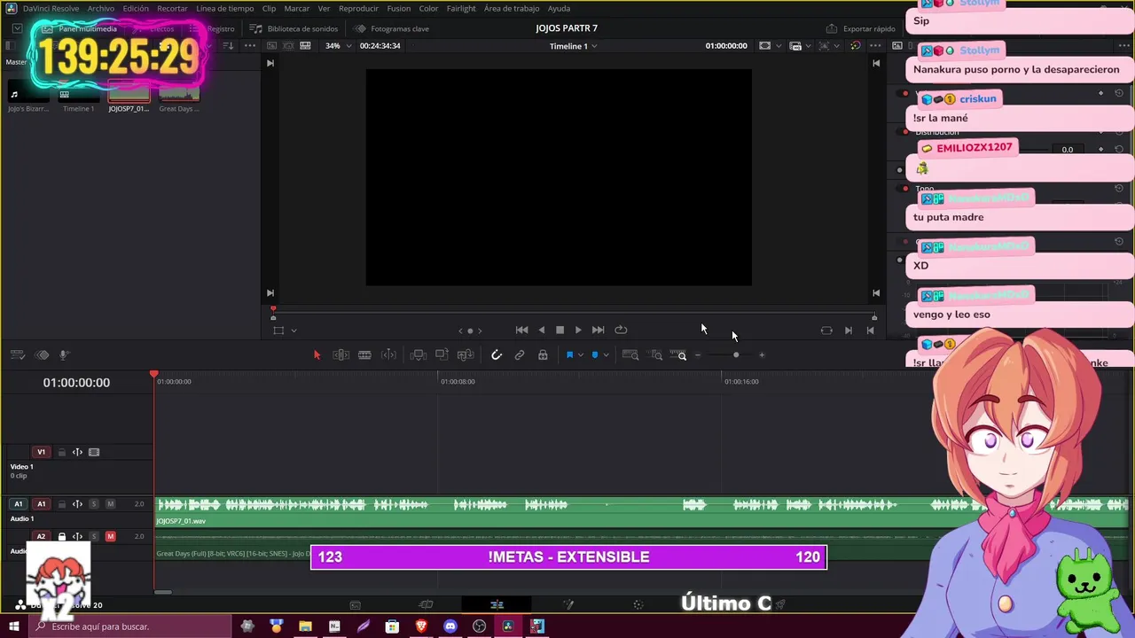The height and width of the screenshot is (638, 1135).
Task: Open the DaVinci Resolve menu
Action: tap(51, 8)
